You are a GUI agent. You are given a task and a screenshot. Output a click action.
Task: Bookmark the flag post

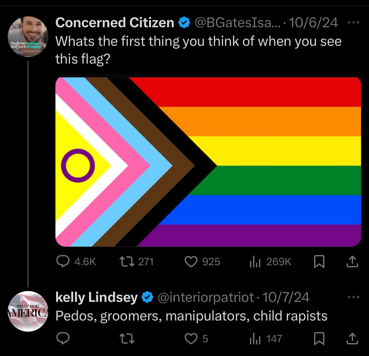pos(320,261)
